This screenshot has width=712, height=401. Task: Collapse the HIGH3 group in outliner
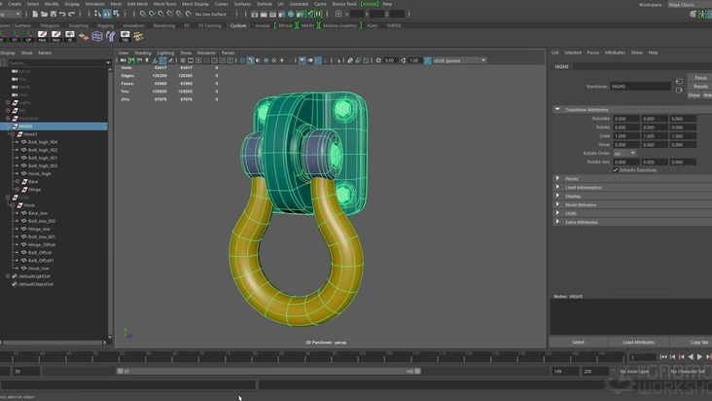click(x=9, y=127)
